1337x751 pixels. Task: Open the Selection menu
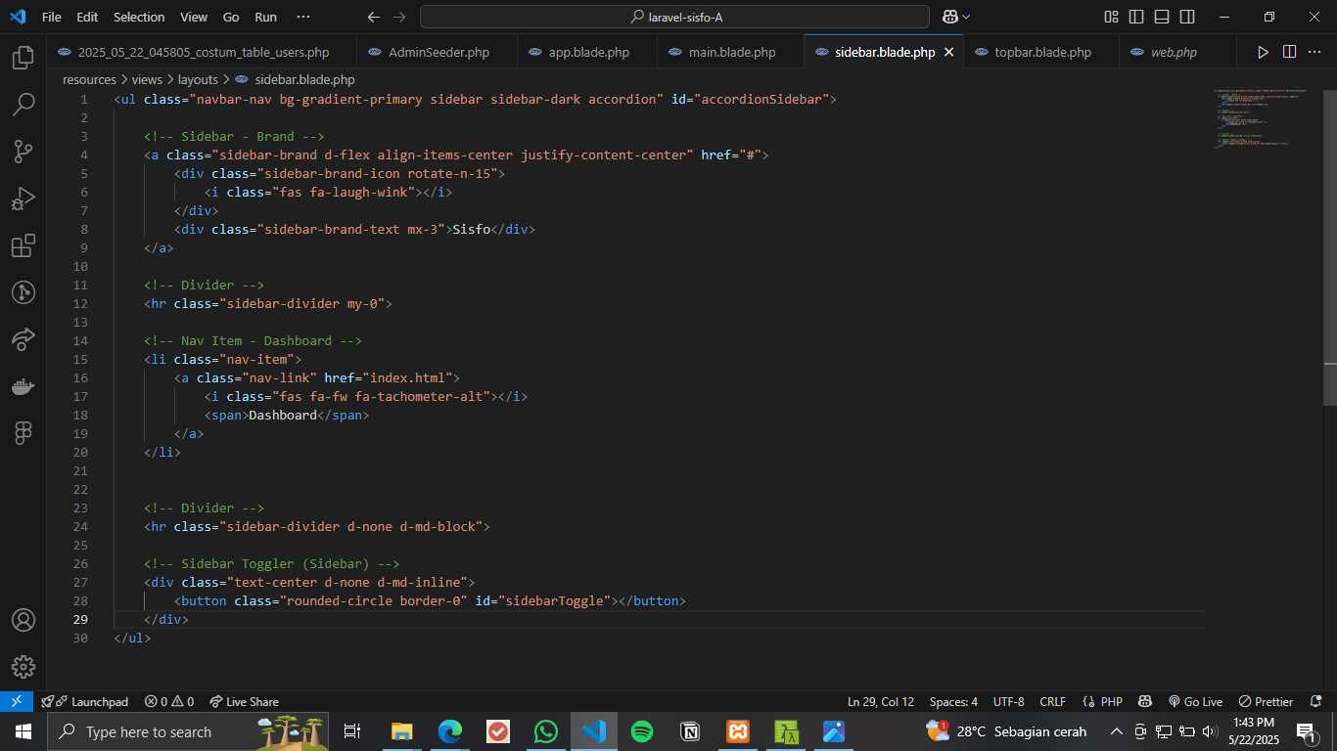click(139, 17)
